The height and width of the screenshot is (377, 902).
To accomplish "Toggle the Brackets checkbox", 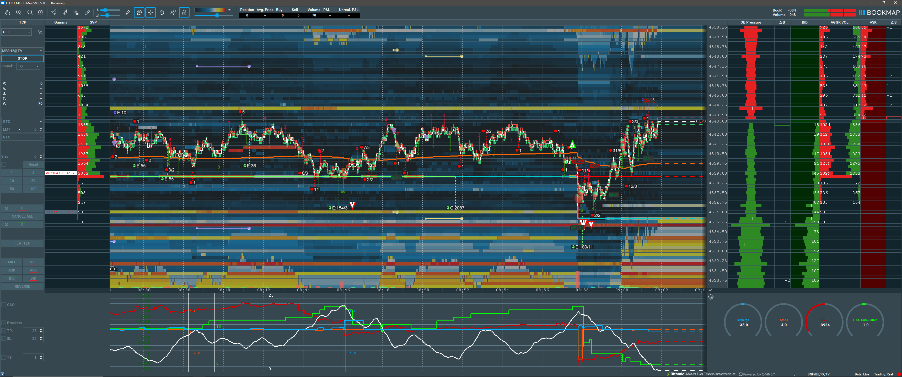I will click(4, 323).
